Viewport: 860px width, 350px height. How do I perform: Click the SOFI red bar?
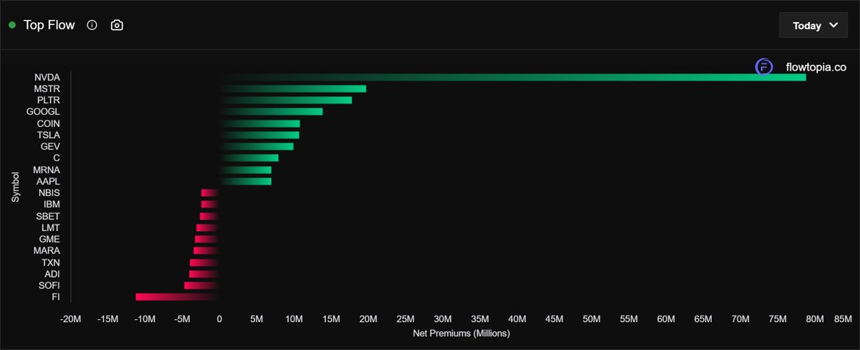(201, 286)
